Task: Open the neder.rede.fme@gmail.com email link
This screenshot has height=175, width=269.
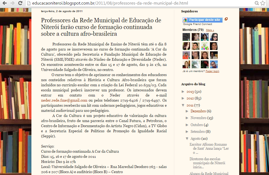Action: click(64, 100)
